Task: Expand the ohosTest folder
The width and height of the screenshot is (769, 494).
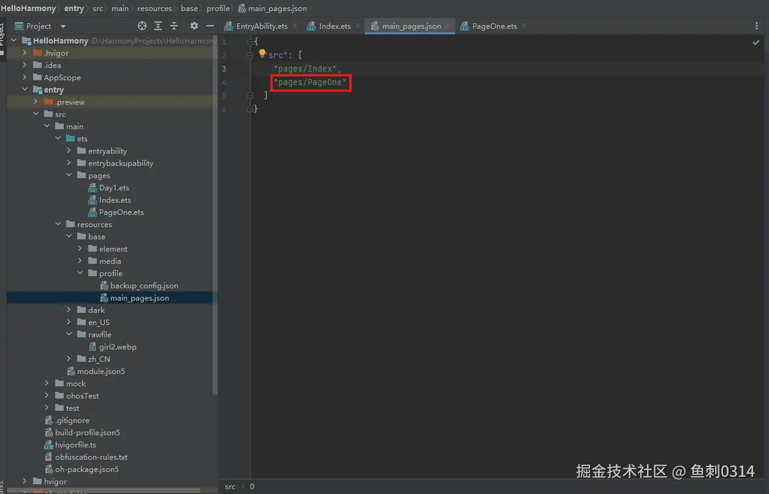Action: [x=47, y=396]
